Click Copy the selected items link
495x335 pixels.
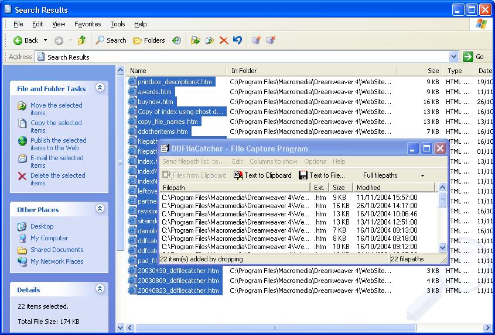pos(56,127)
